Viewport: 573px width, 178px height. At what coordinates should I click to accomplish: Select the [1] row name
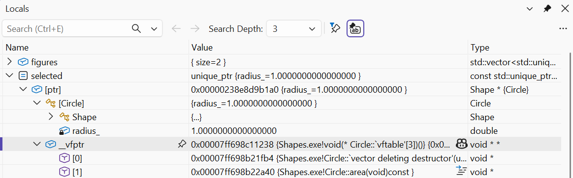coord(77,172)
